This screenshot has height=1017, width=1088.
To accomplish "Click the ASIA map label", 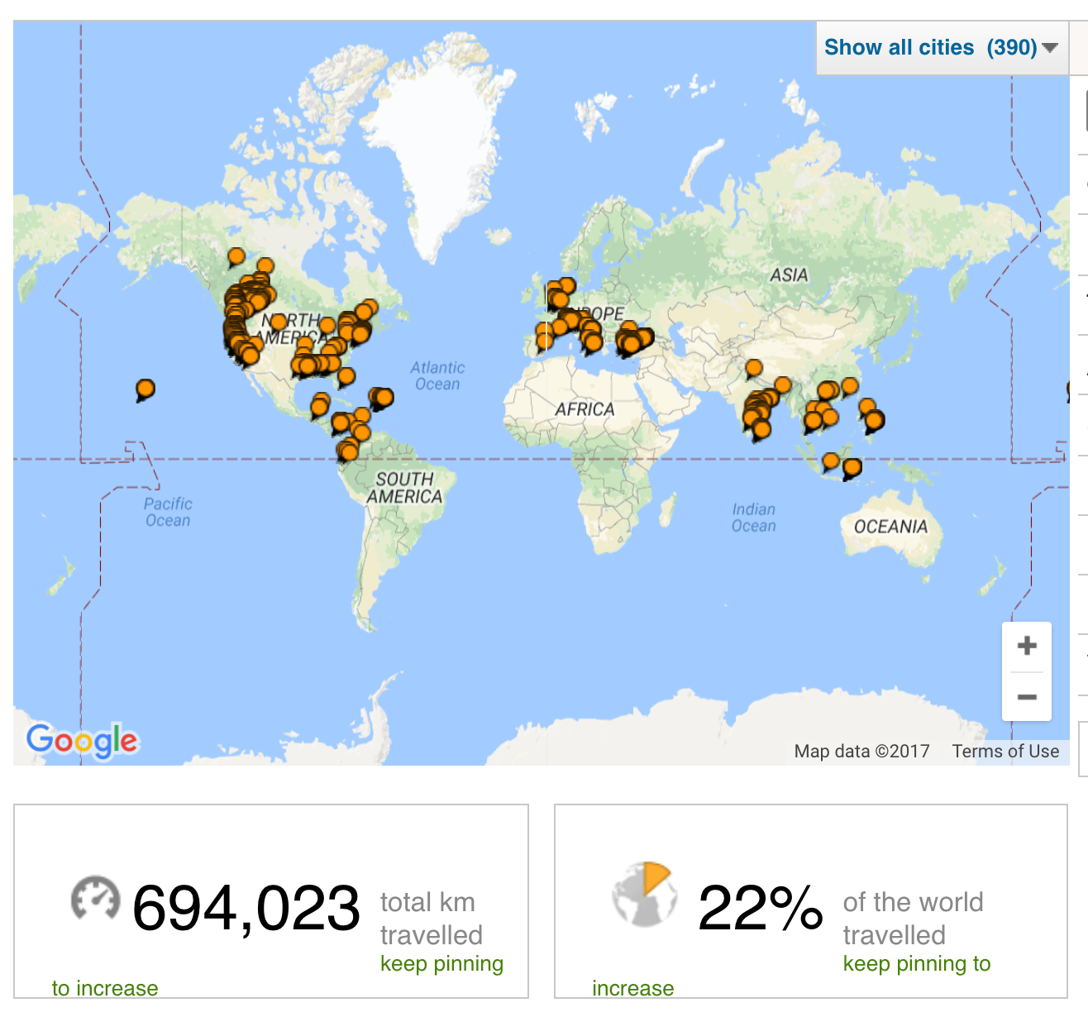I will point(789,275).
